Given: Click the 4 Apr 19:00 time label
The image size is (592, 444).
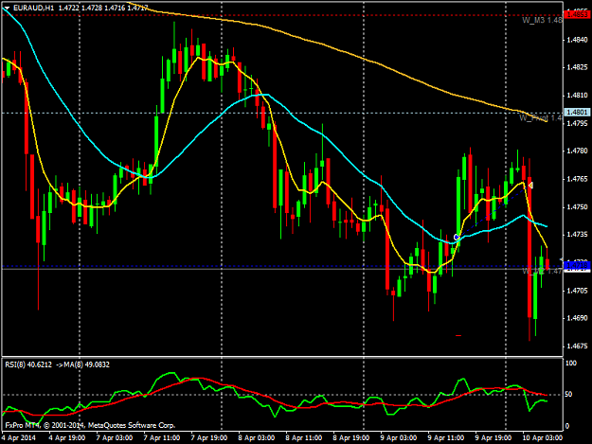Looking at the screenshot, I should tap(67, 438).
